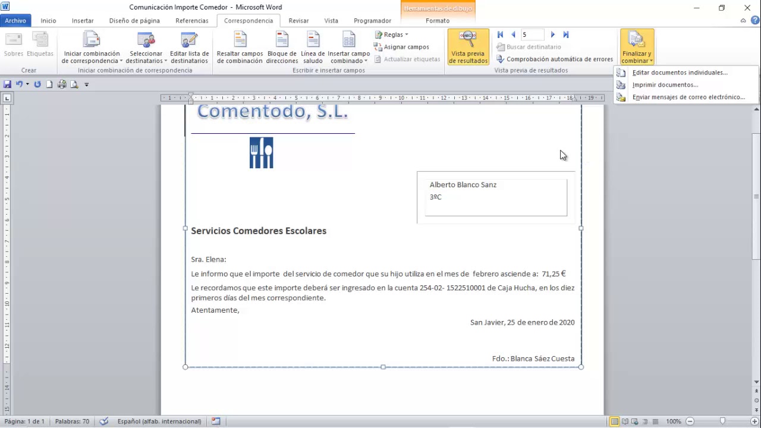Switch to the Revisar tab
This screenshot has width=761, height=428.
(x=298, y=21)
